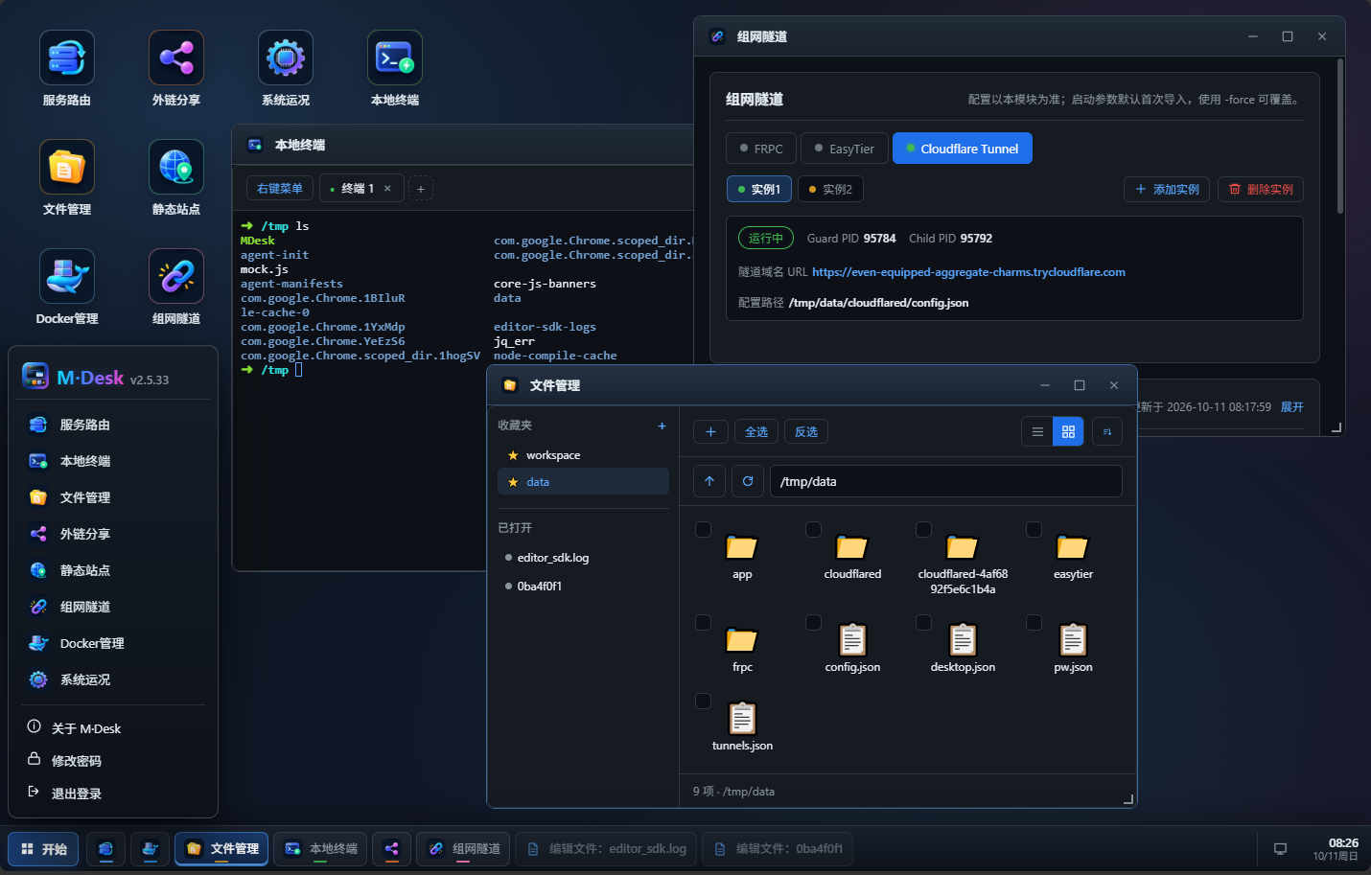Switch file manager to list view

(1037, 432)
